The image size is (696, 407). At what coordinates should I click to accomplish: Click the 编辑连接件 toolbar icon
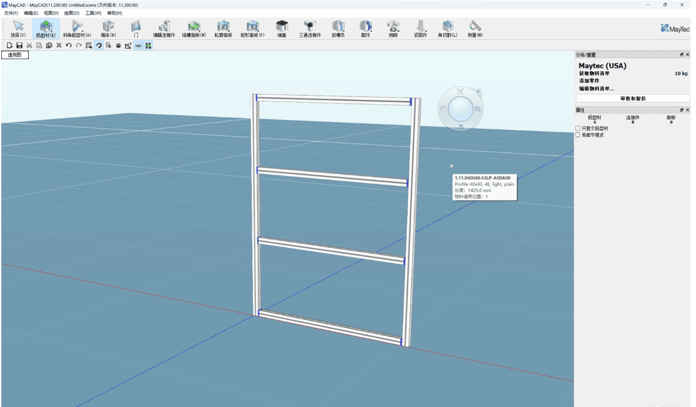(164, 28)
